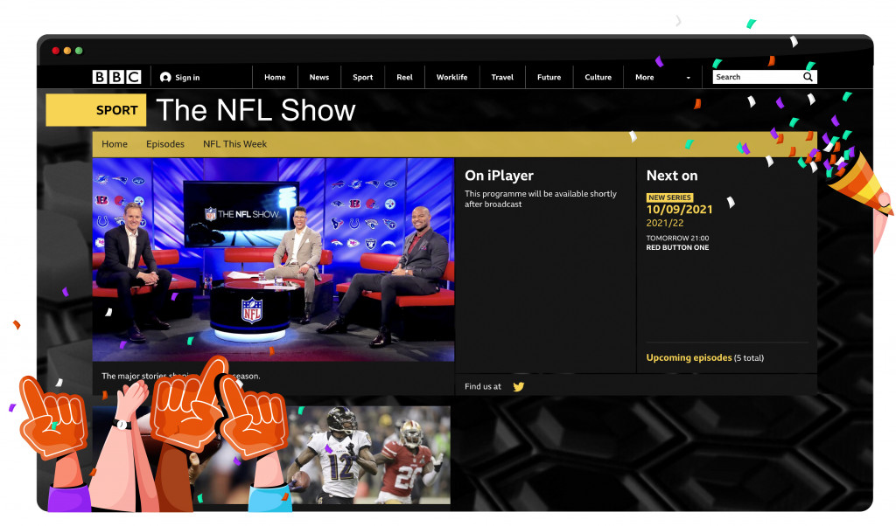Click the search magnifier icon
Image resolution: width=896 pixels, height=526 pixels.
click(x=808, y=77)
